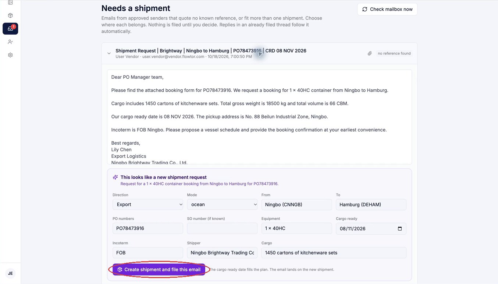The image size is (498, 284).
Task: Open the user check icon in sidebar
Action: [x=10, y=42]
